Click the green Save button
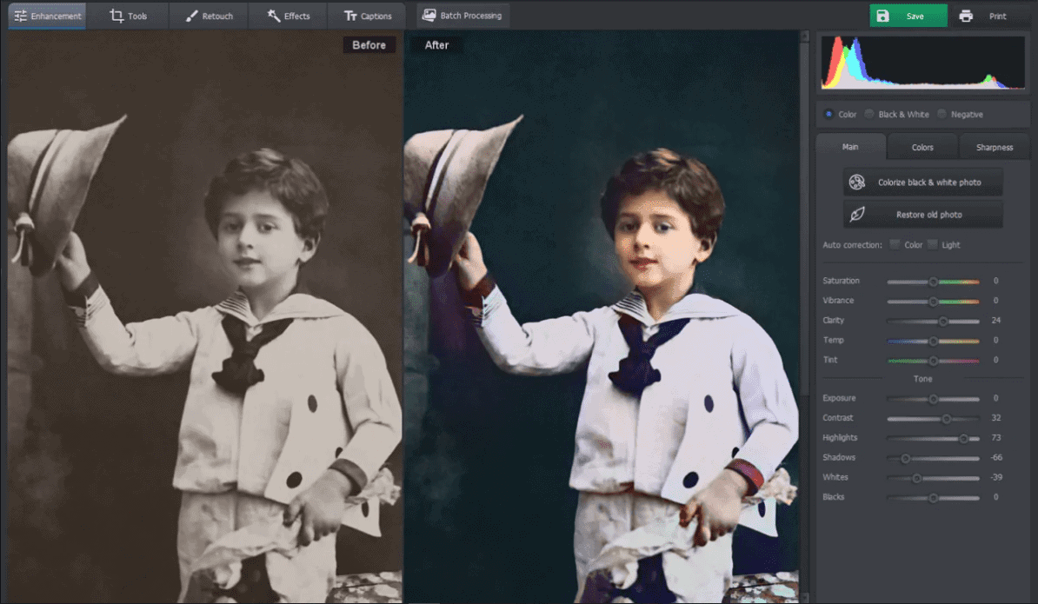 (x=908, y=16)
